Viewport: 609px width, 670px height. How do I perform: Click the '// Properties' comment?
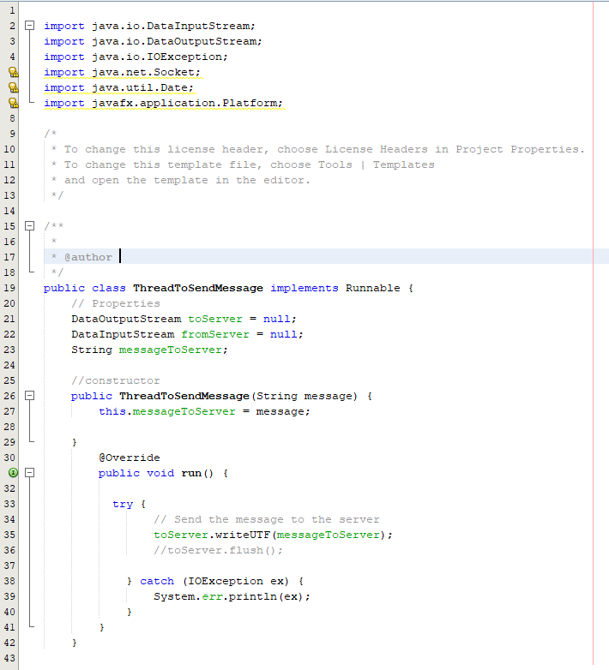[116, 303]
